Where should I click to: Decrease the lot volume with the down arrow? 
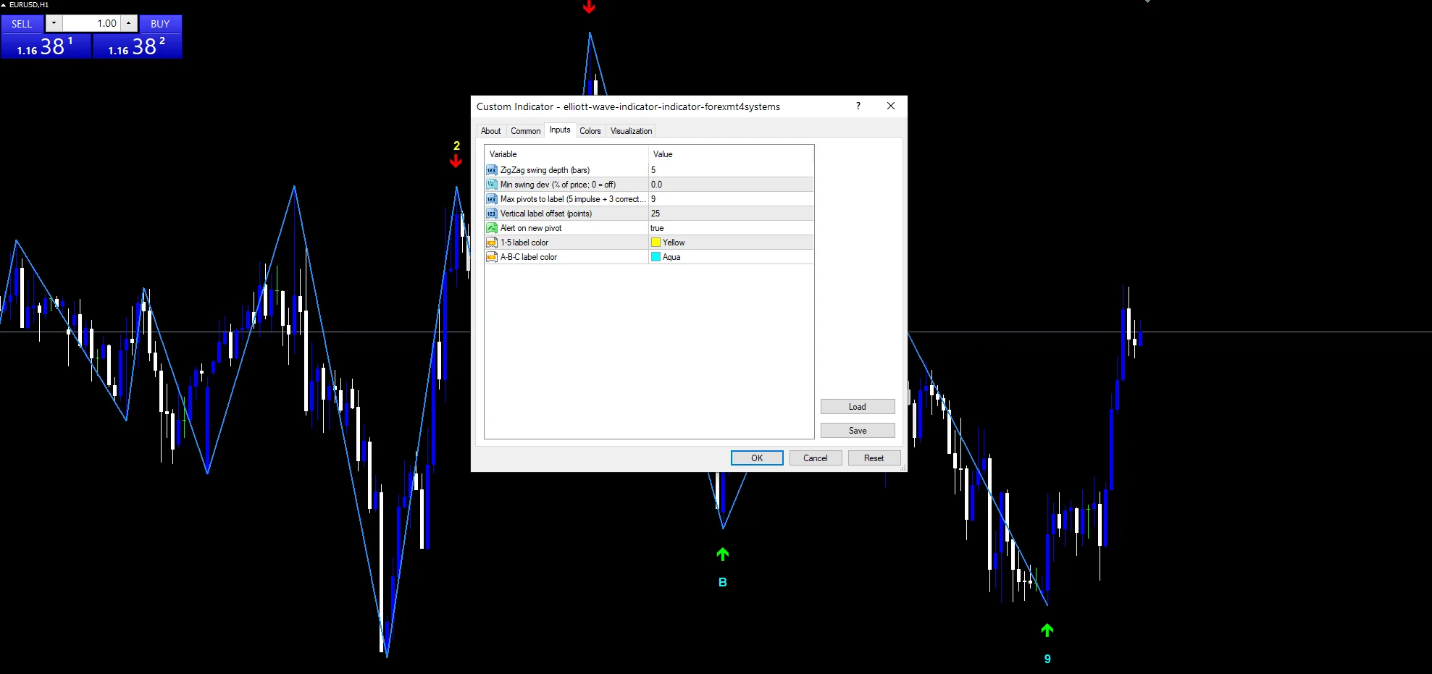point(54,24)
